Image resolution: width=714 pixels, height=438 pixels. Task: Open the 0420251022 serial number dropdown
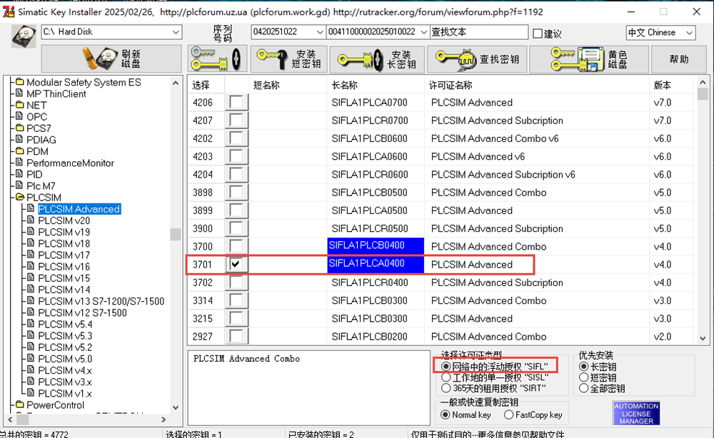coord(318,32)
